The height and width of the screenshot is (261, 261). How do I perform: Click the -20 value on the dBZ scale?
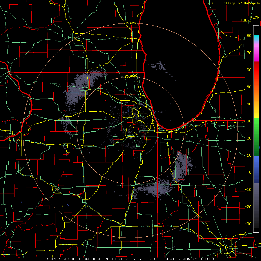pyautogui.click(x=248, y=206)
